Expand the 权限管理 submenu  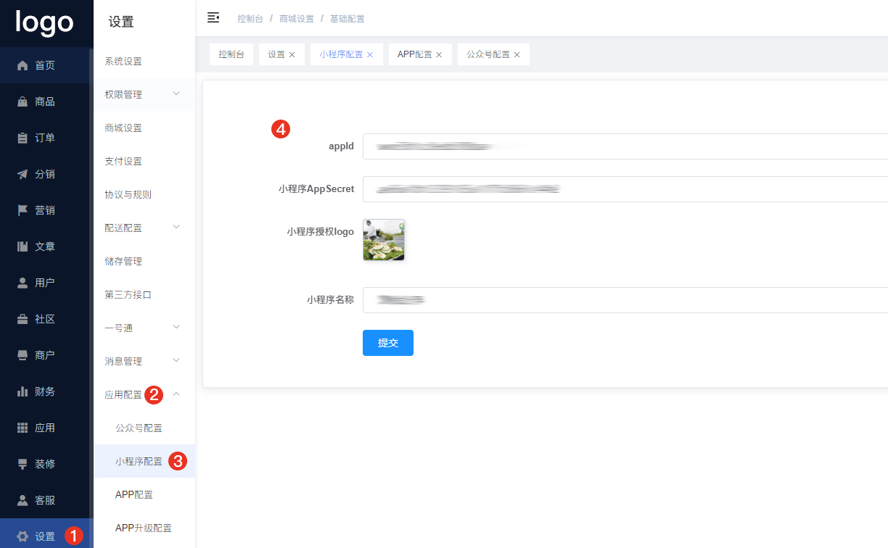pos(176,94)
